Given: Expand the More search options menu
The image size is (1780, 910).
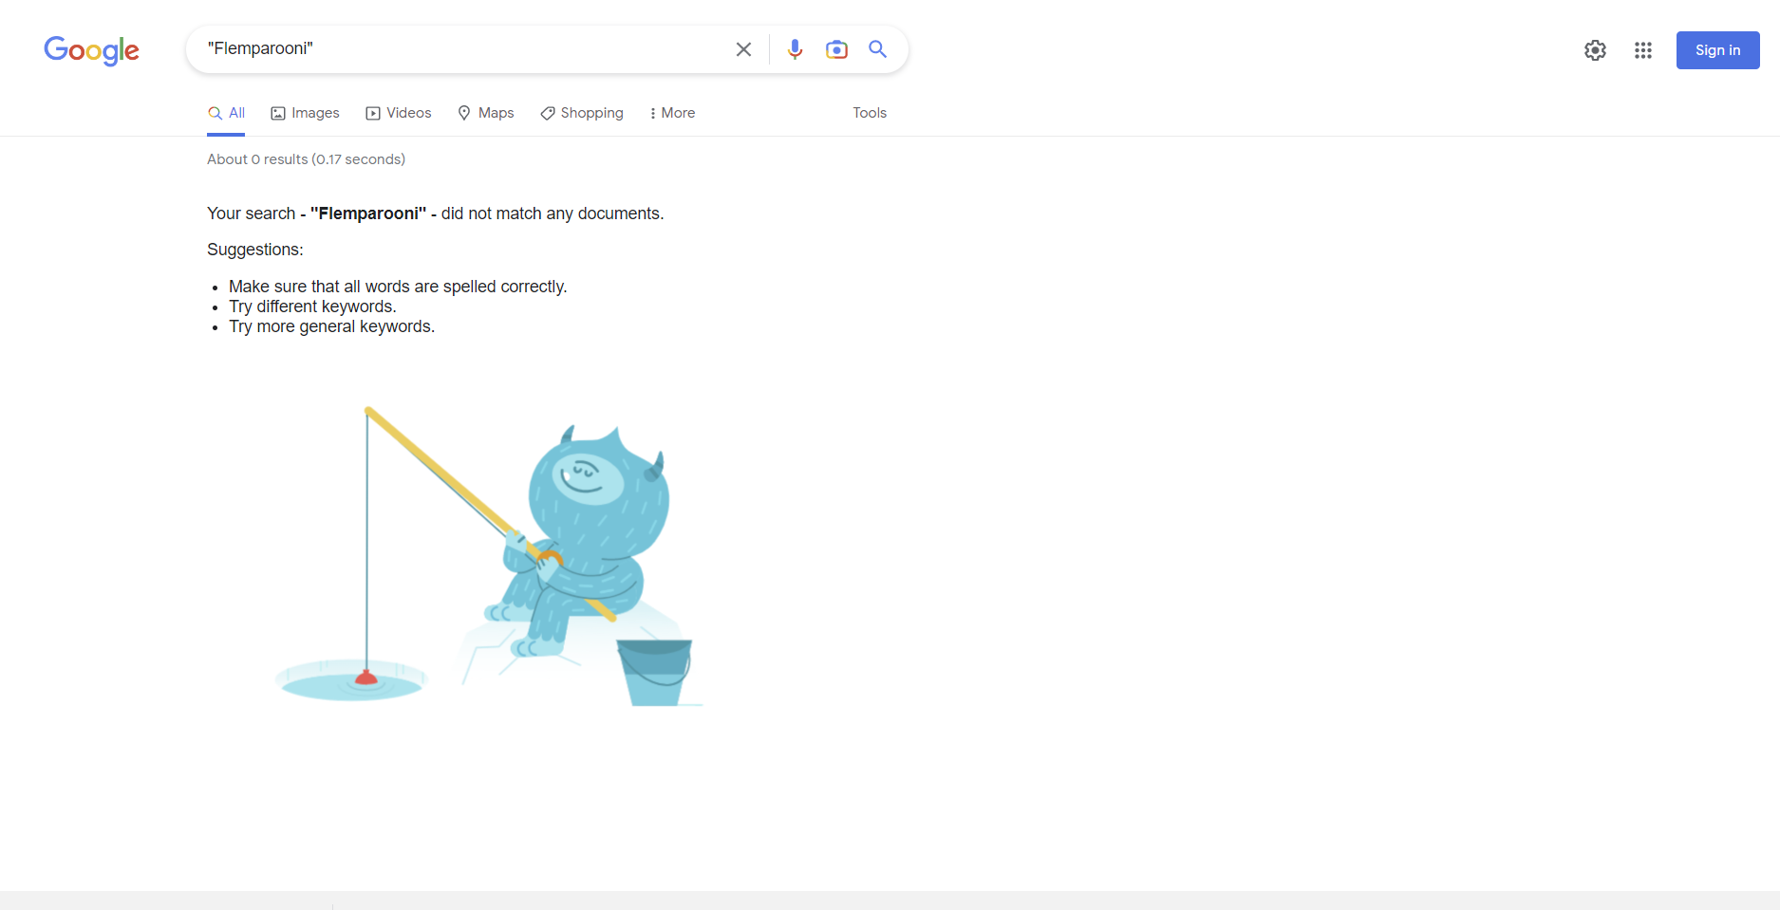Looking at the screenshot, I should 672,113.
